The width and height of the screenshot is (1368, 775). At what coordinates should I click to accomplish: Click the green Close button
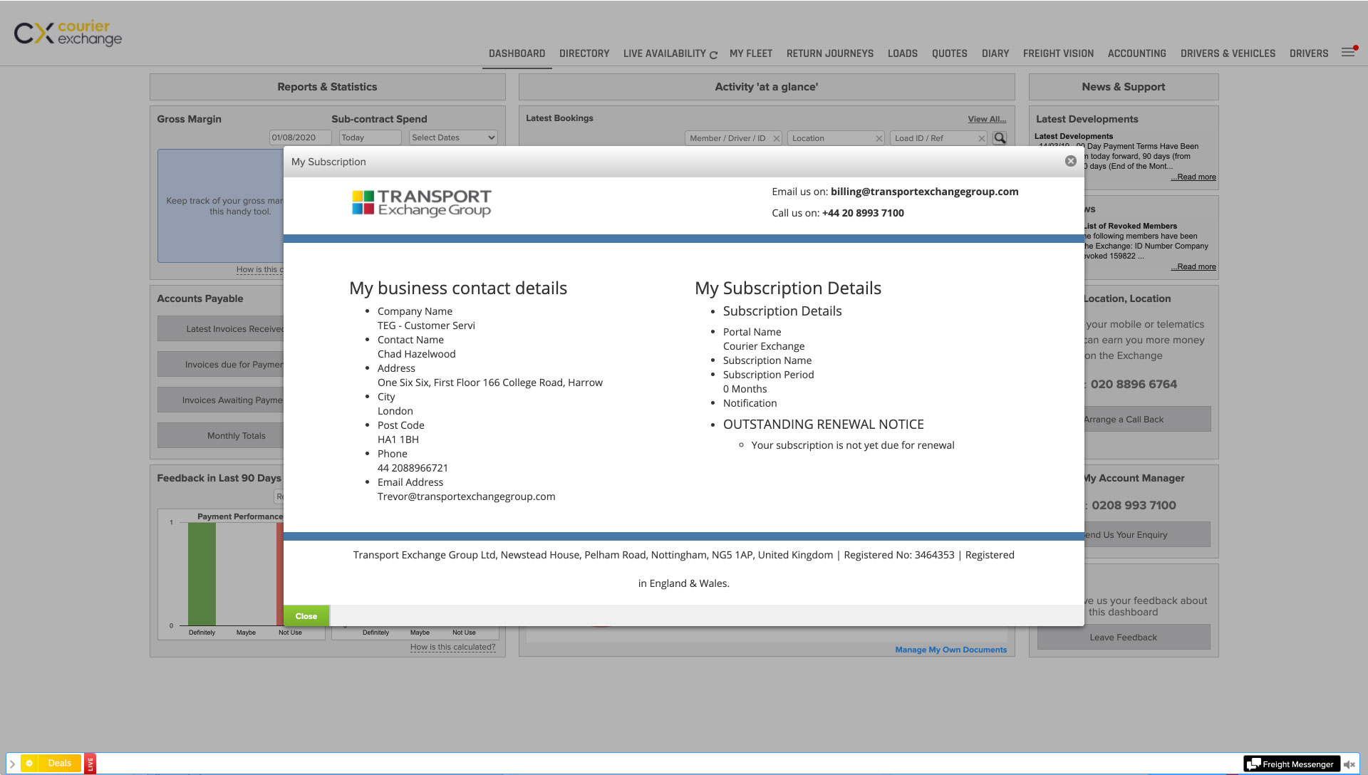pyautogui.click(x=306, y=616)
